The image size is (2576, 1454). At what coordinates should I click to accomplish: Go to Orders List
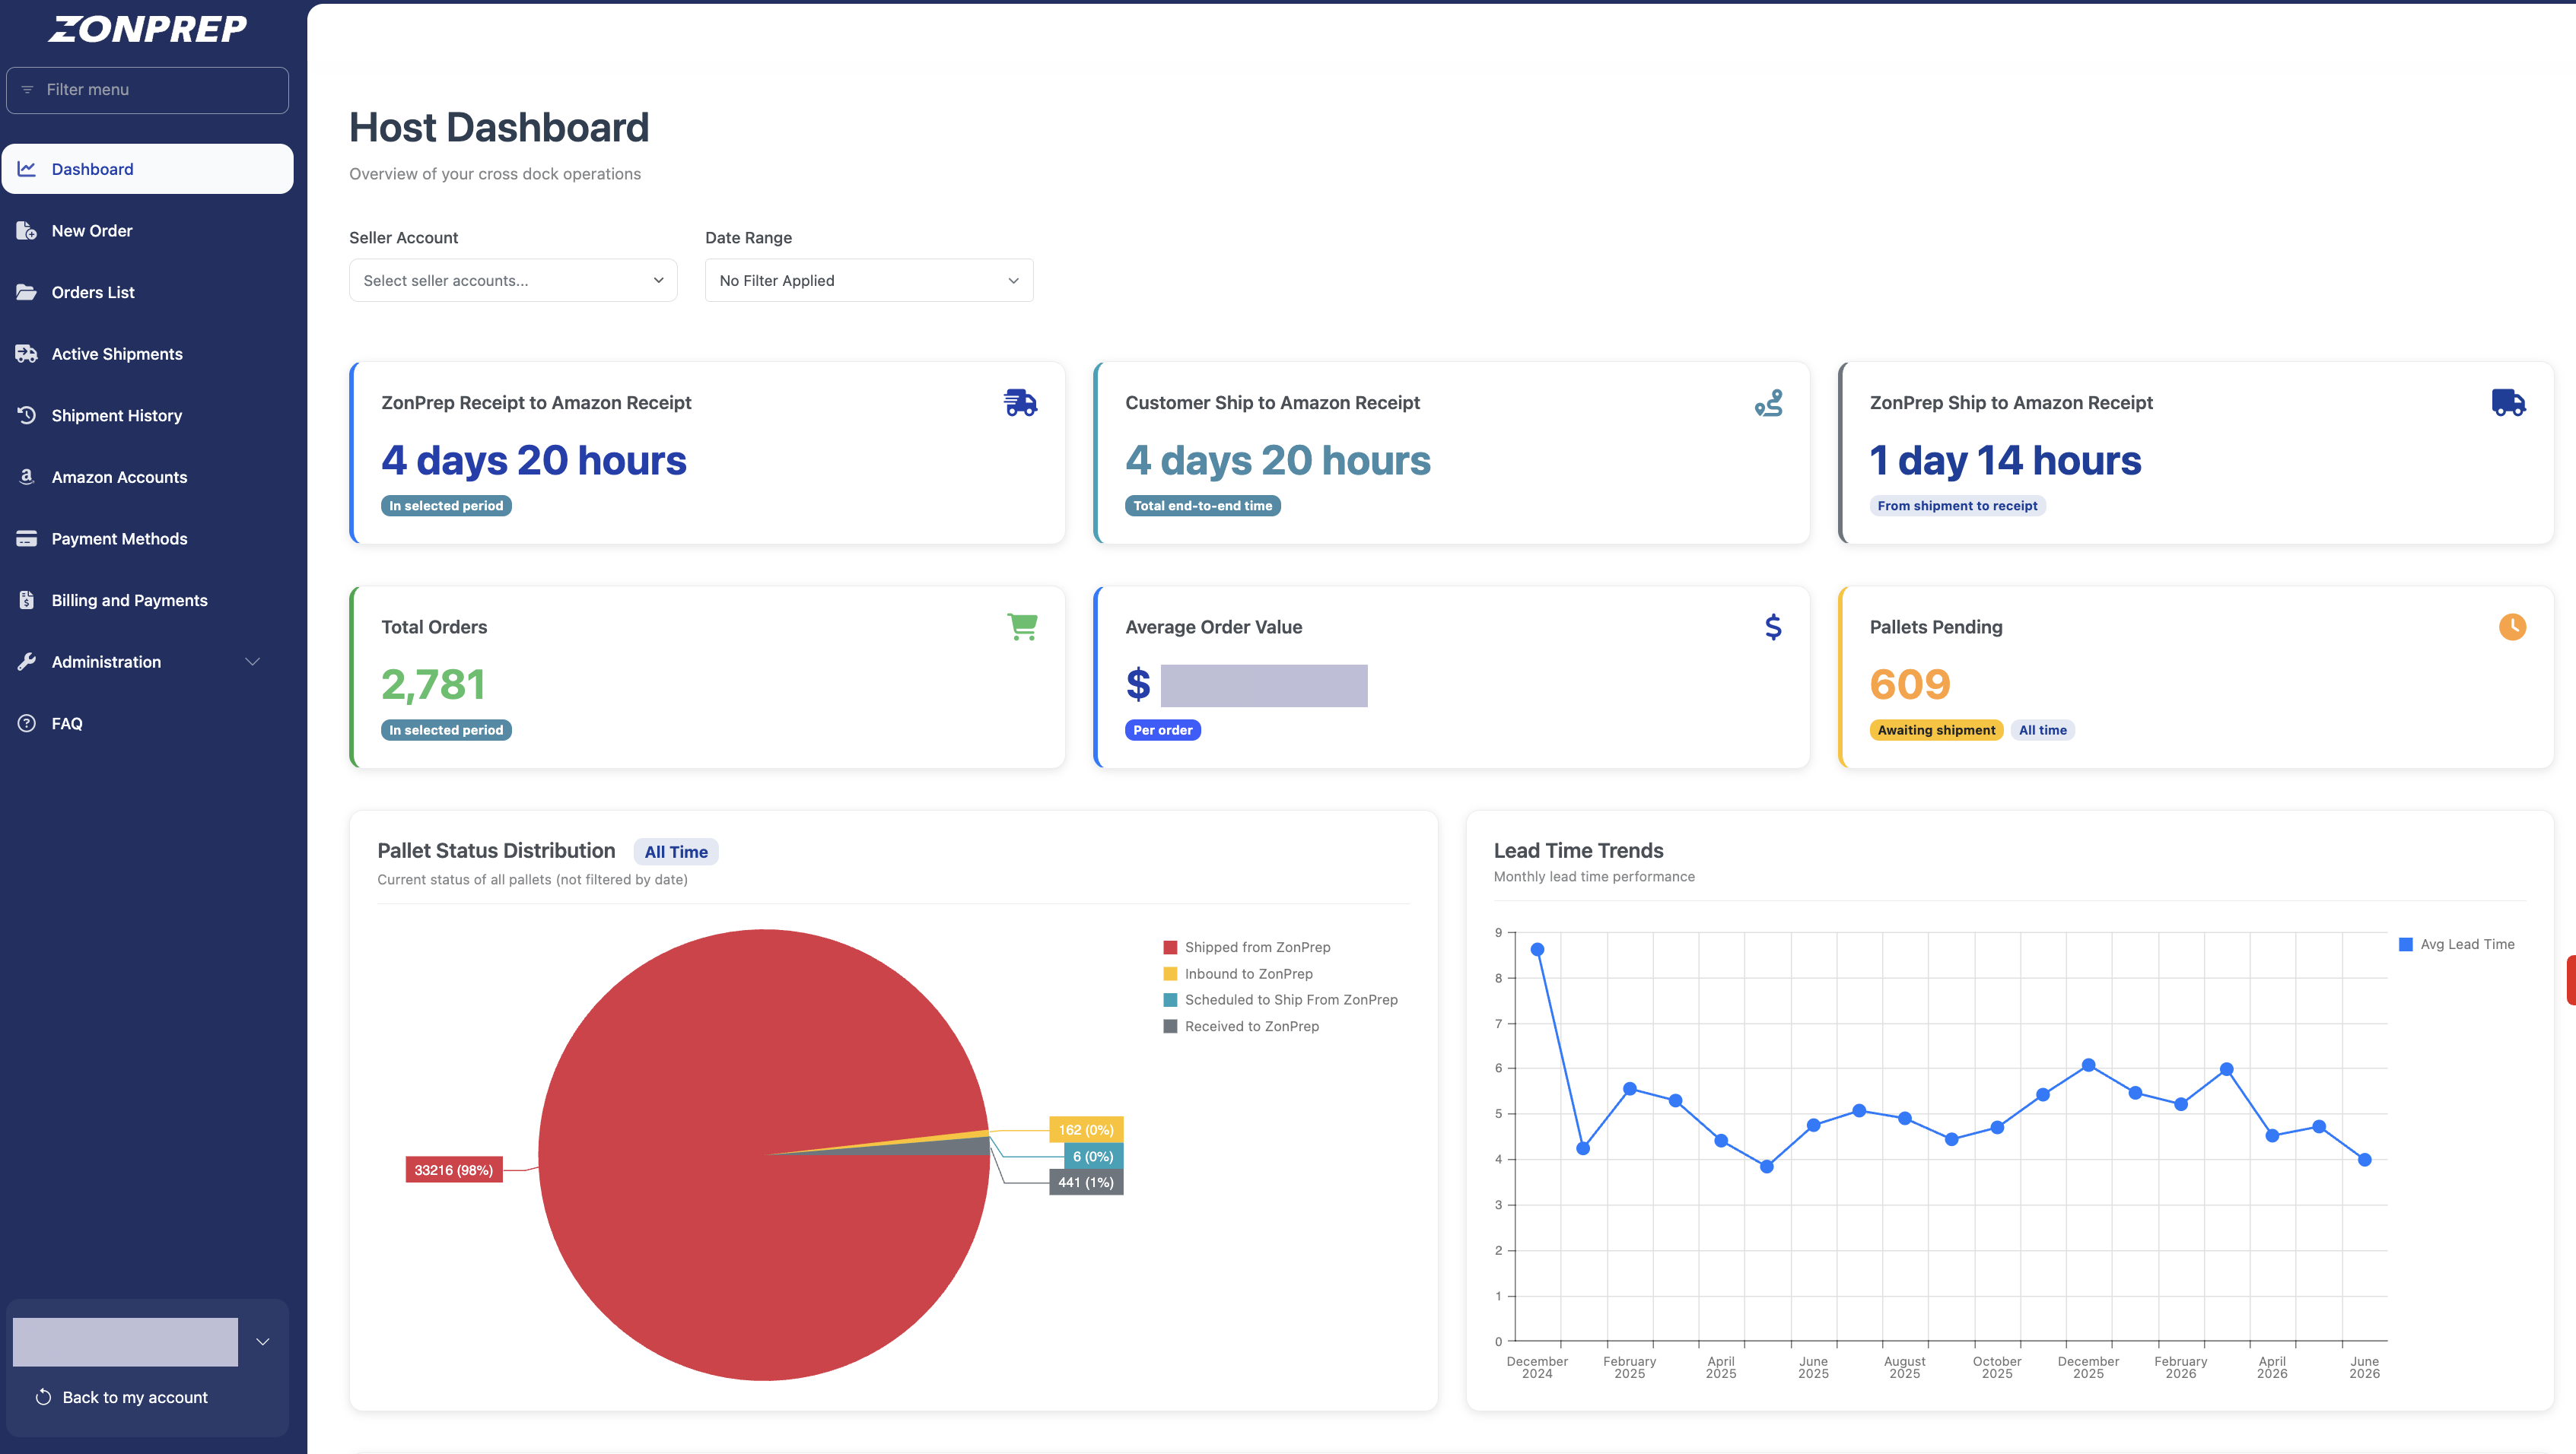click(147, 292)
